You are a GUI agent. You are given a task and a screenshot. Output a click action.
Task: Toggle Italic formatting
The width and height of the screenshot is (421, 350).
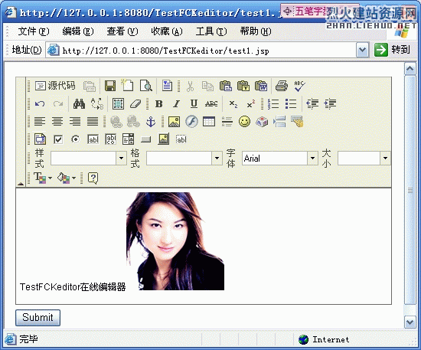pyautogui.click(x=176, y=103)
